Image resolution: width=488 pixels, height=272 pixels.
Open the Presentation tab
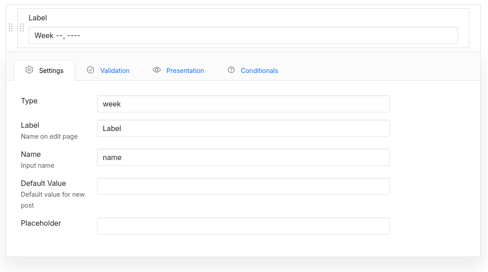click(x=185, y=71)
